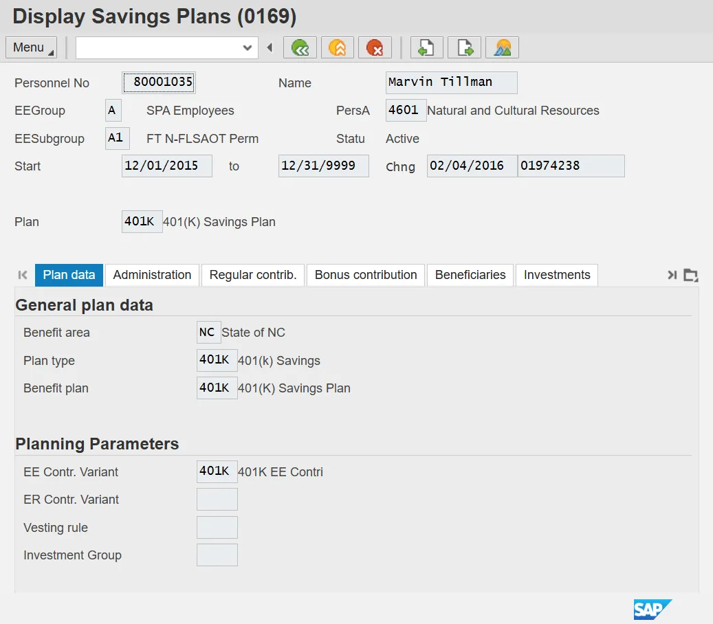This screenshot has width=713, height=624.
Task: Click the '401(k) Savings' plan type text
Action: (278, 361)
